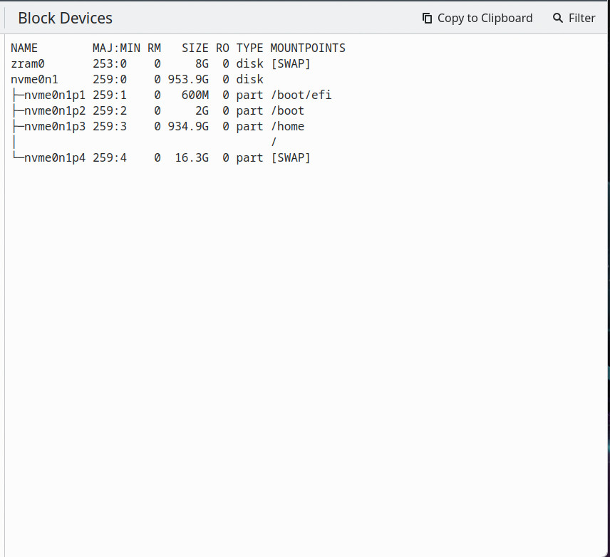Screen dimensions: 610x557
Task: Click the nvme0n1p4 partition name
Action: (x=54, y=158)
